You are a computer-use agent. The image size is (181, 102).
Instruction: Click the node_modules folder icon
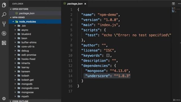(17, 22)
